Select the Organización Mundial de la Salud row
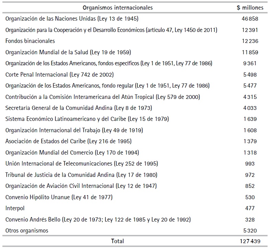Viewport: 271px width, 249px height. (68, 52)
